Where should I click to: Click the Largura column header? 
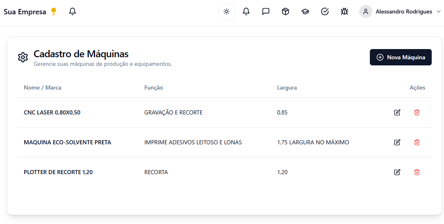pos(287,87)
